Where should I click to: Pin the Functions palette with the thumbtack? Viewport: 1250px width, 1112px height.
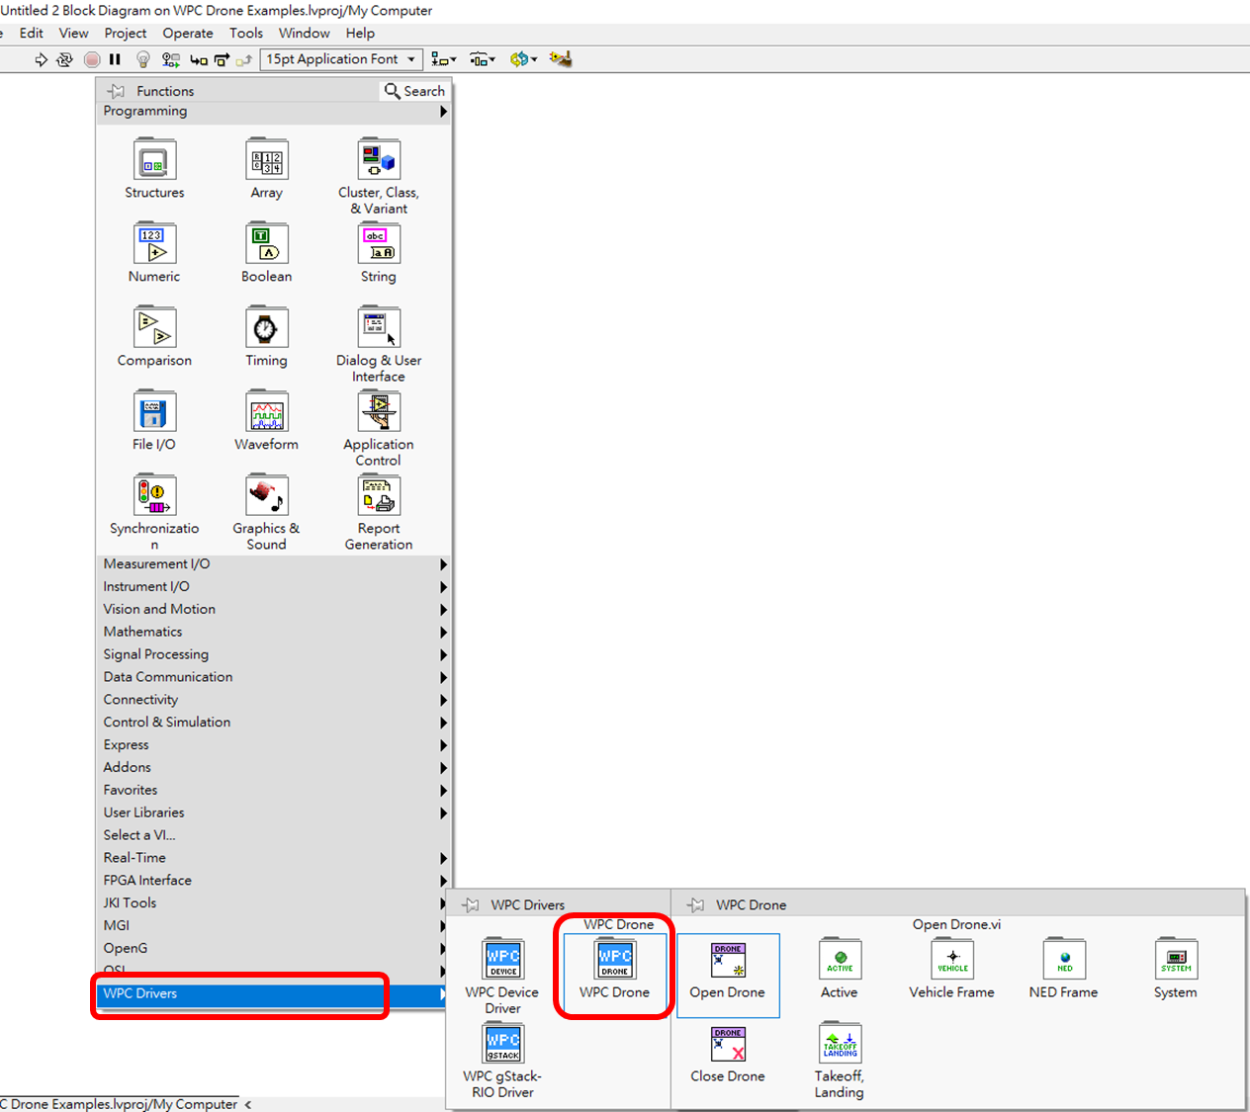(117, 91)
